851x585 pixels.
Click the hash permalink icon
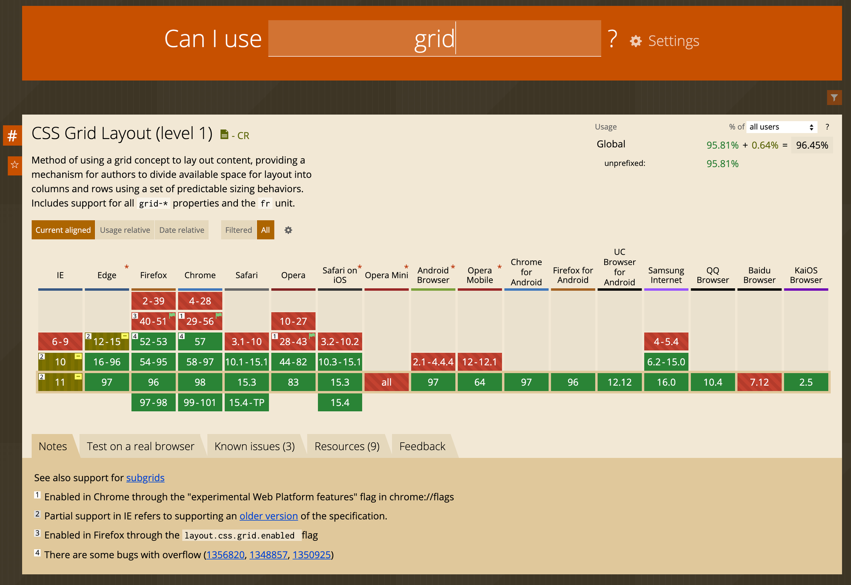[12, 136]
